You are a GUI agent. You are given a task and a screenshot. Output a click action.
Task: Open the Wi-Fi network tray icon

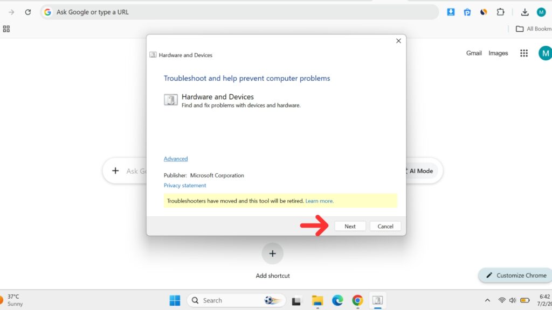point(502,300)
